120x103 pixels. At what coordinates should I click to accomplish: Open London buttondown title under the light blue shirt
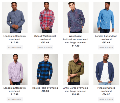point(106,38)
